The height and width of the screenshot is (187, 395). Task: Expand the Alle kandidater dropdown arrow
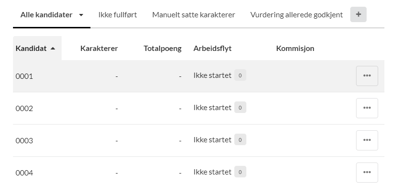(81, 15)
